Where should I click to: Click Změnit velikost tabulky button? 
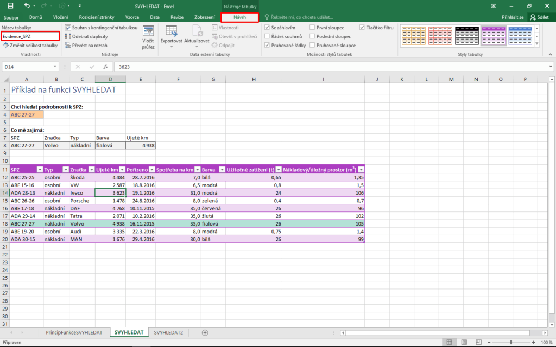(30, 46)
